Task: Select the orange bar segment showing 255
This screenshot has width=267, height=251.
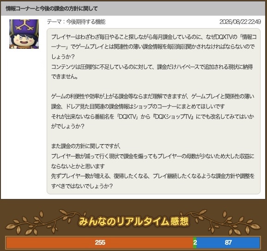Action: [100, 242]
